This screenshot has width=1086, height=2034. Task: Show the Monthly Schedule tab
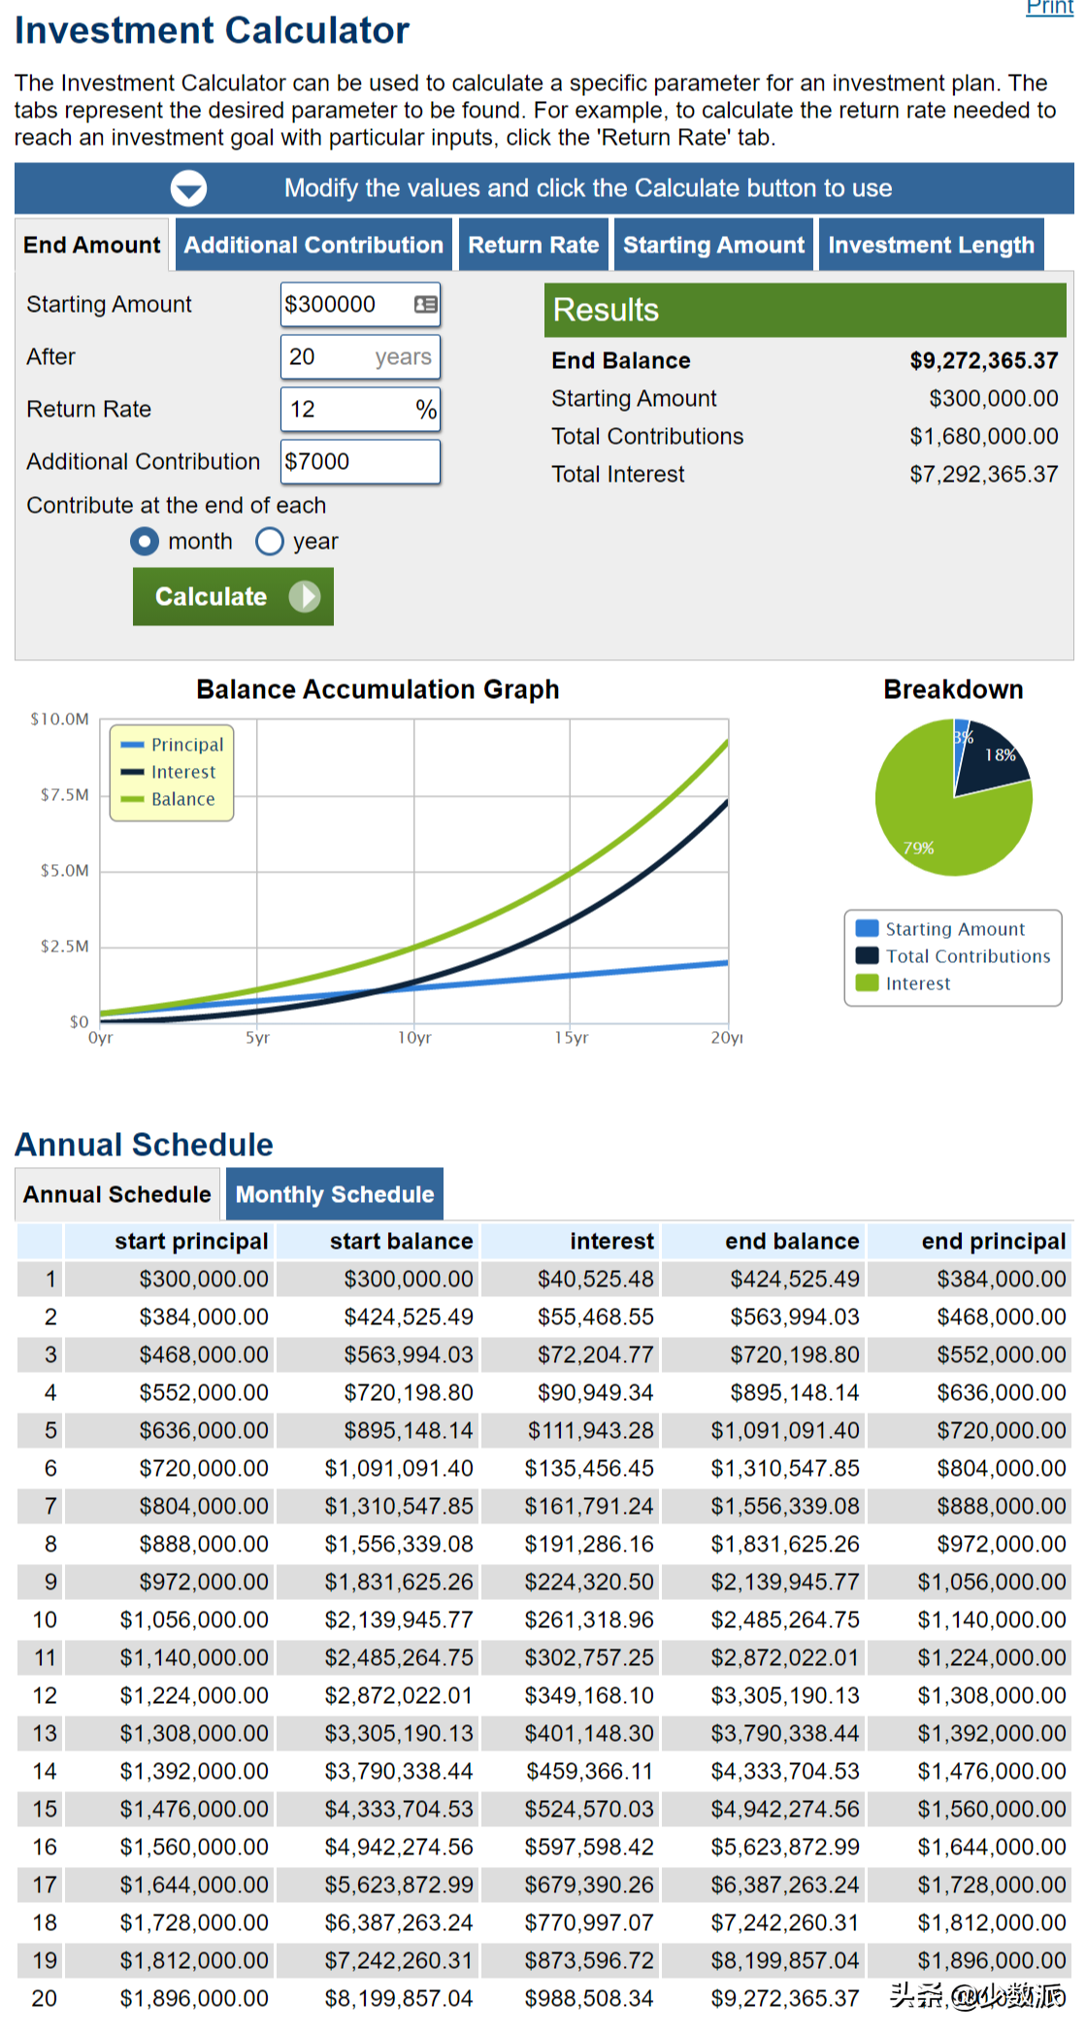pyautogui.click(x=334, y=1194)
